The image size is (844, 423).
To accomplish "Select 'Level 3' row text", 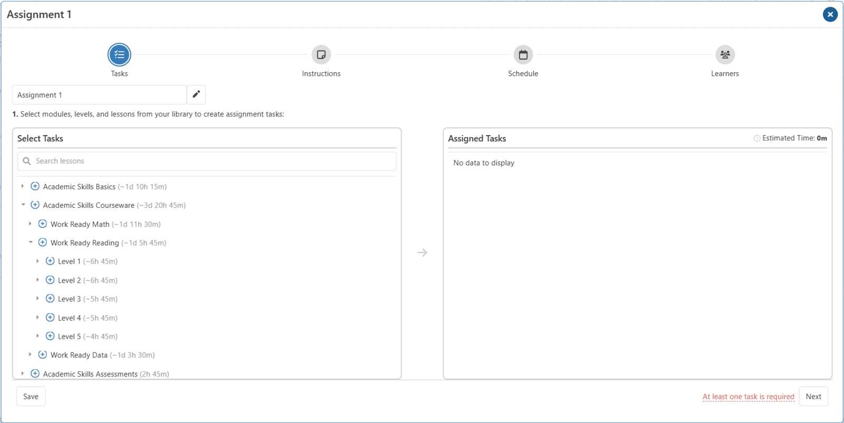I will pyautogui.click(x=69, y=299).
